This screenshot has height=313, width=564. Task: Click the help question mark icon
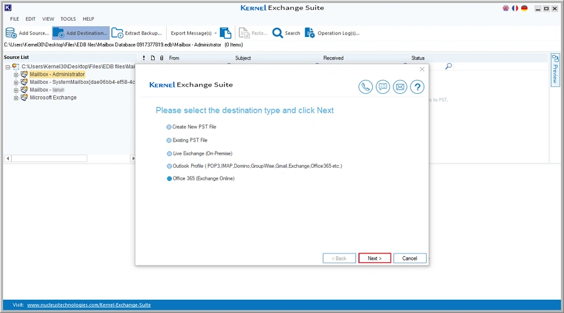pyautogui.click(x=417, y=86)
